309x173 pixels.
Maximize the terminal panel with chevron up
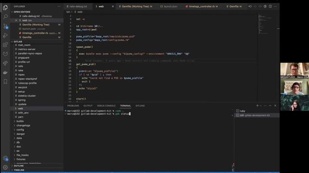click(x=270, y=106)
